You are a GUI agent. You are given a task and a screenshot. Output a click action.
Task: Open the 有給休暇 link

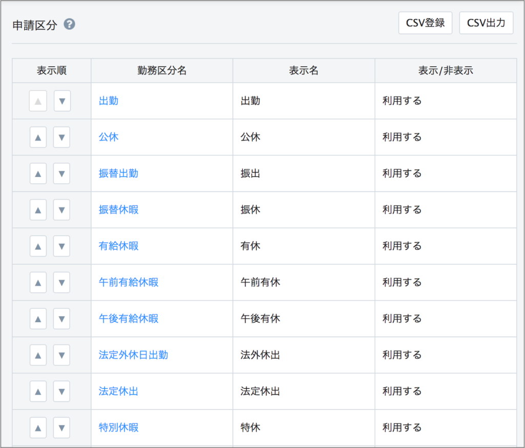coord(118,246)
